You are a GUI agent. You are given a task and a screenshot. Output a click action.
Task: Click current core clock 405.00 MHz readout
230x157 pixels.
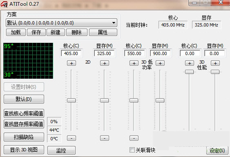173,25
